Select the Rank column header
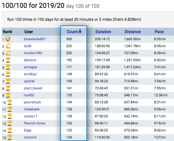 [8, 32]
